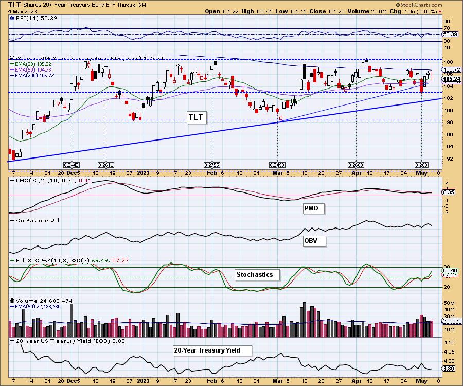Image resolution: width=463 pixels, height=386 pixels.
Task: Click the 0.2755 annotation label
Action: click(212, 165)
